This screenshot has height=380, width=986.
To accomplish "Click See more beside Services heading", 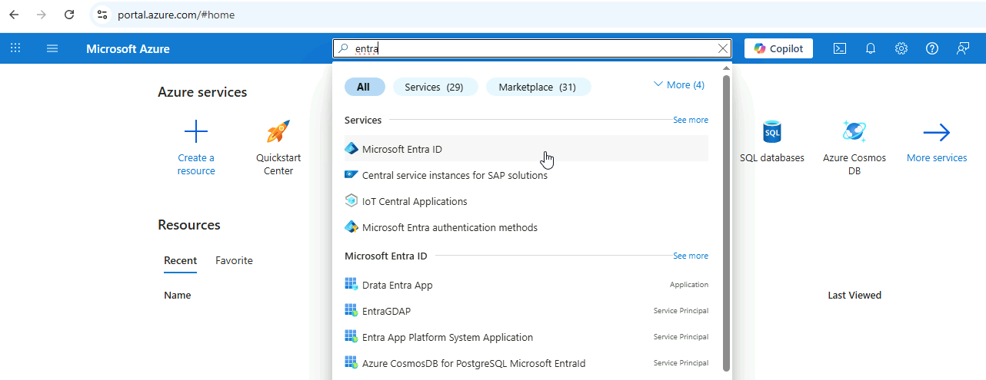I will point(690,120).
